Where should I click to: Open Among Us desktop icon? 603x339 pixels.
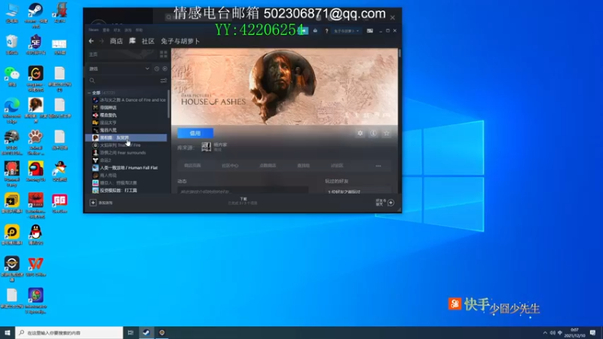[x=35, y=172]
